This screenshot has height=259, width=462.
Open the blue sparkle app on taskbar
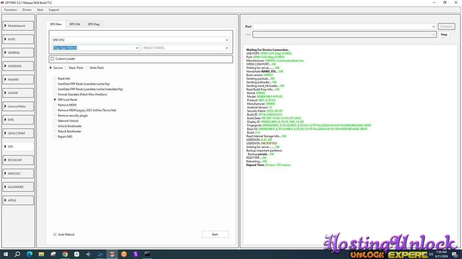click(x=88, y=254)
